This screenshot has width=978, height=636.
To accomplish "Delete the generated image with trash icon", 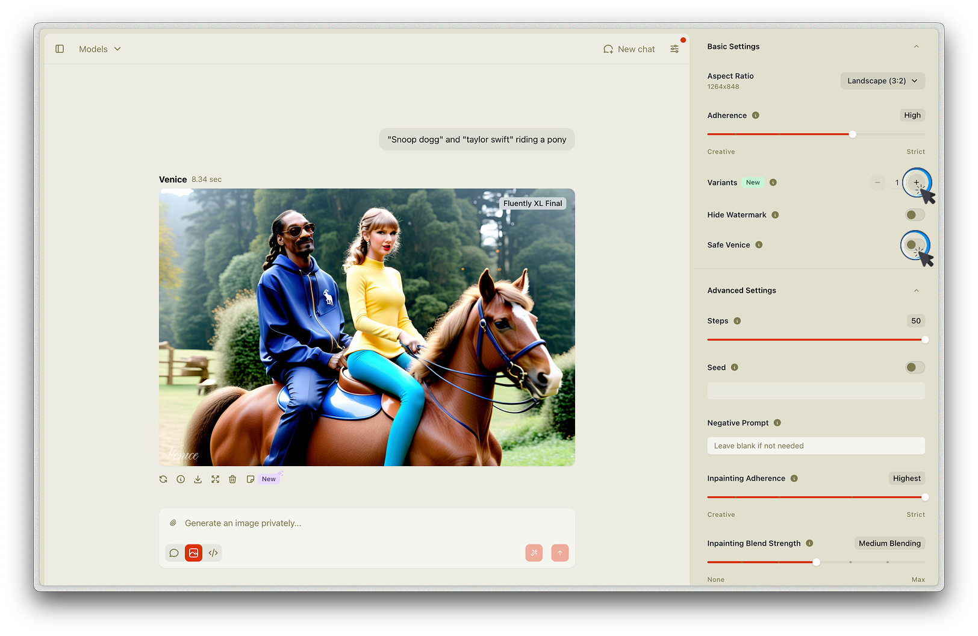I will pyautogui.click(x=232, y=479).
